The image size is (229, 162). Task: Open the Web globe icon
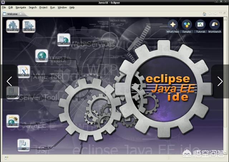click(x=42, y=56)
